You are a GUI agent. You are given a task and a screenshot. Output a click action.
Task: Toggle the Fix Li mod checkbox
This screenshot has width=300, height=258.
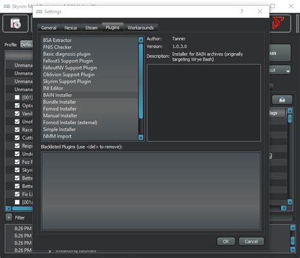coord(17,194)
